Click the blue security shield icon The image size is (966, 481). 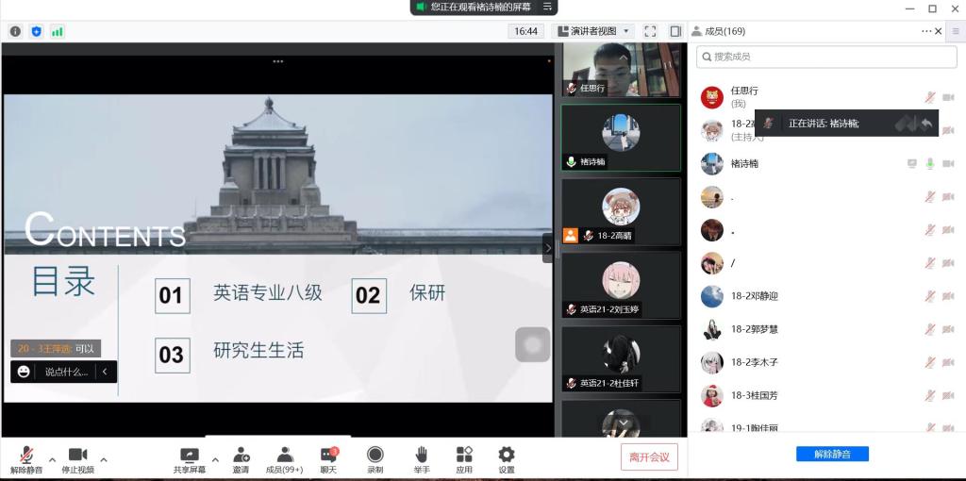click(x=37, y=31)
